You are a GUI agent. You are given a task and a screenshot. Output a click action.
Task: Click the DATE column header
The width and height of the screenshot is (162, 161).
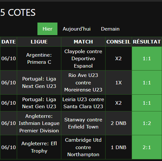tap(9, 42)
